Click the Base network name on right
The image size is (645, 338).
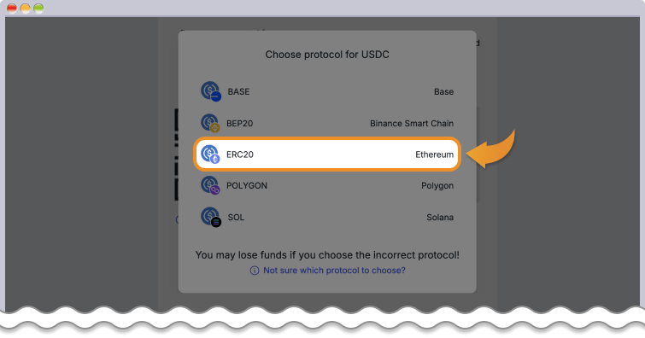pyautogui.click(x=444, y=91)
